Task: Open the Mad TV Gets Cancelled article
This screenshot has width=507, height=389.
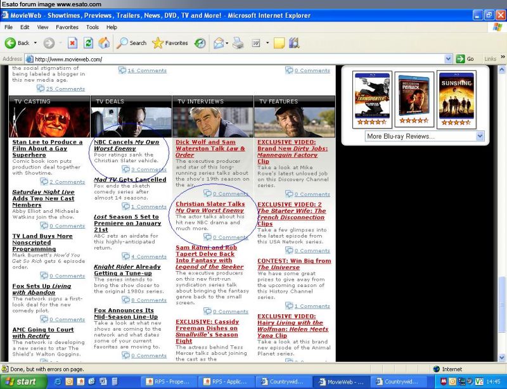Action: pos(130,179)
